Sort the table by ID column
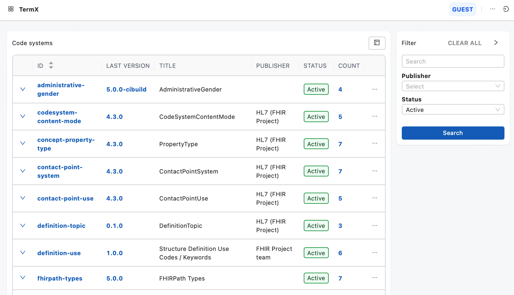The width and height of the screenshot is (514, 295). [x=51, y=66]
